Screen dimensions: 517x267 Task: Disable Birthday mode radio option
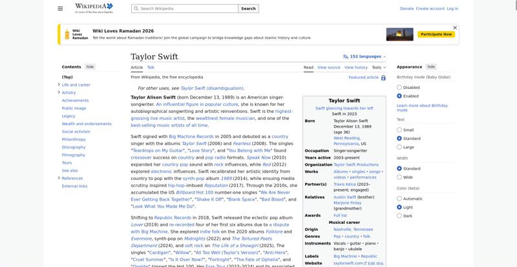tap(399, 87)
